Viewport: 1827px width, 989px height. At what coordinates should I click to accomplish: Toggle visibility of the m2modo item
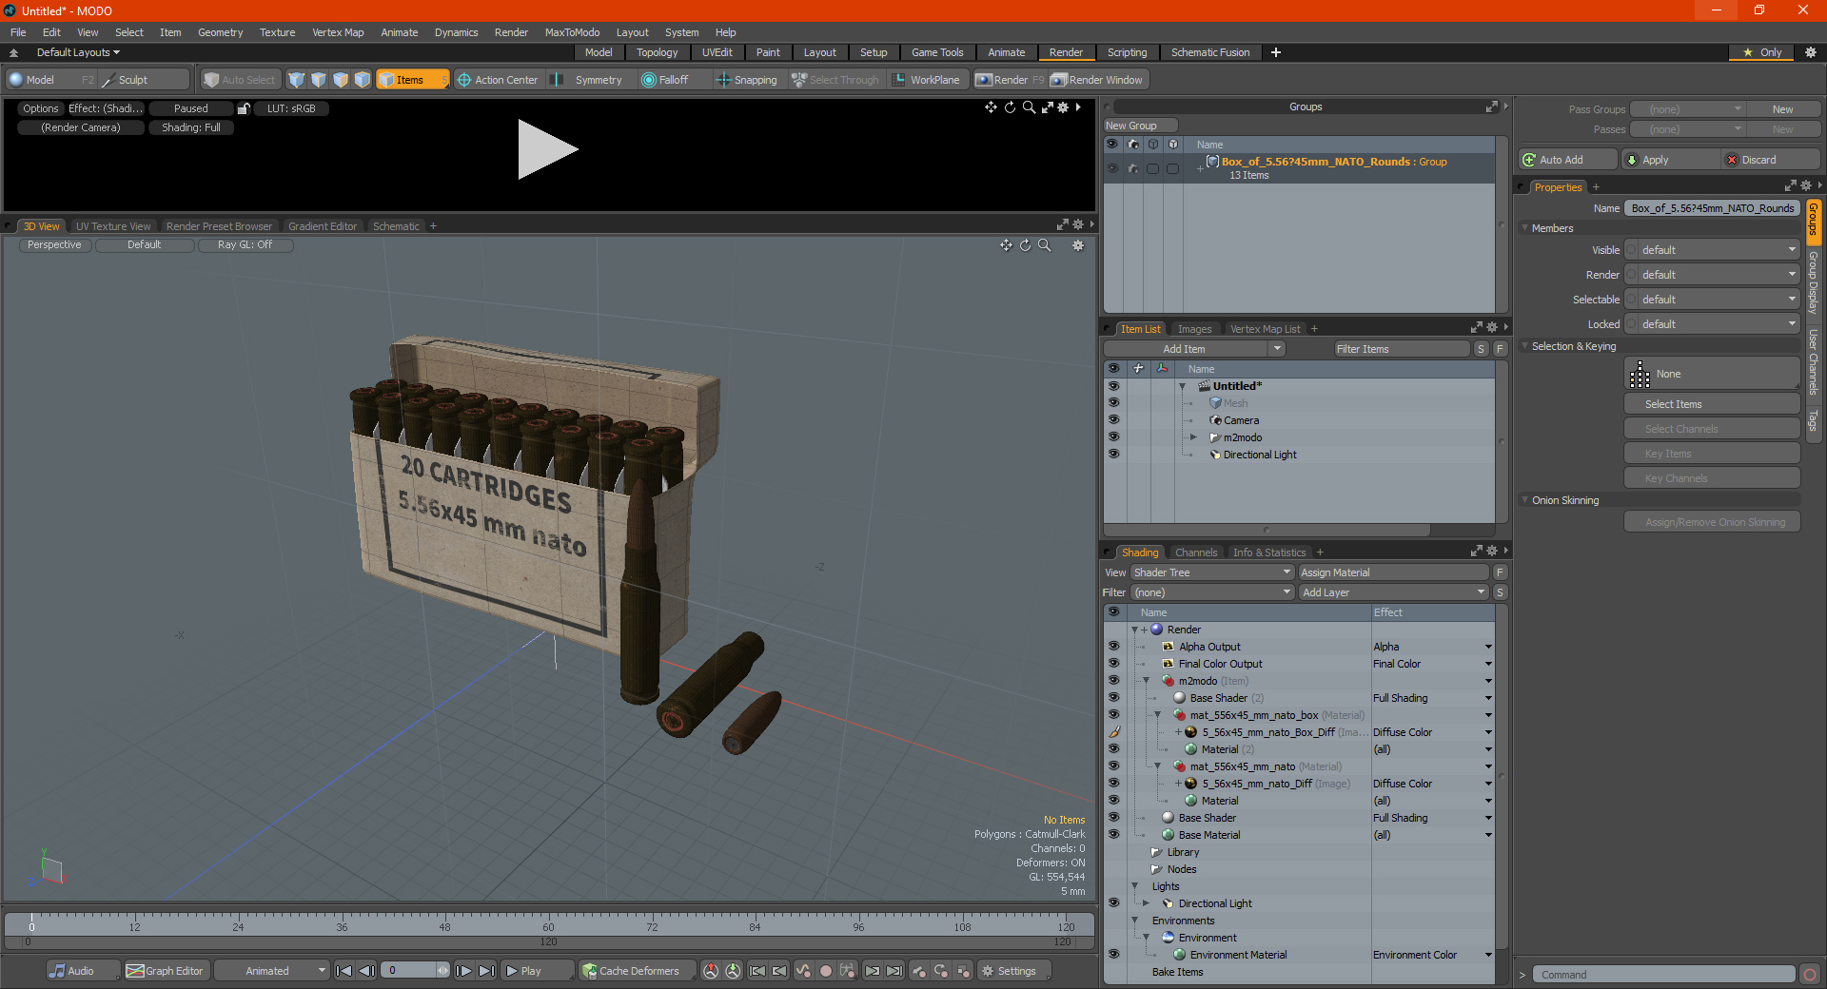pyautogui.click(x=1113, y=437)
